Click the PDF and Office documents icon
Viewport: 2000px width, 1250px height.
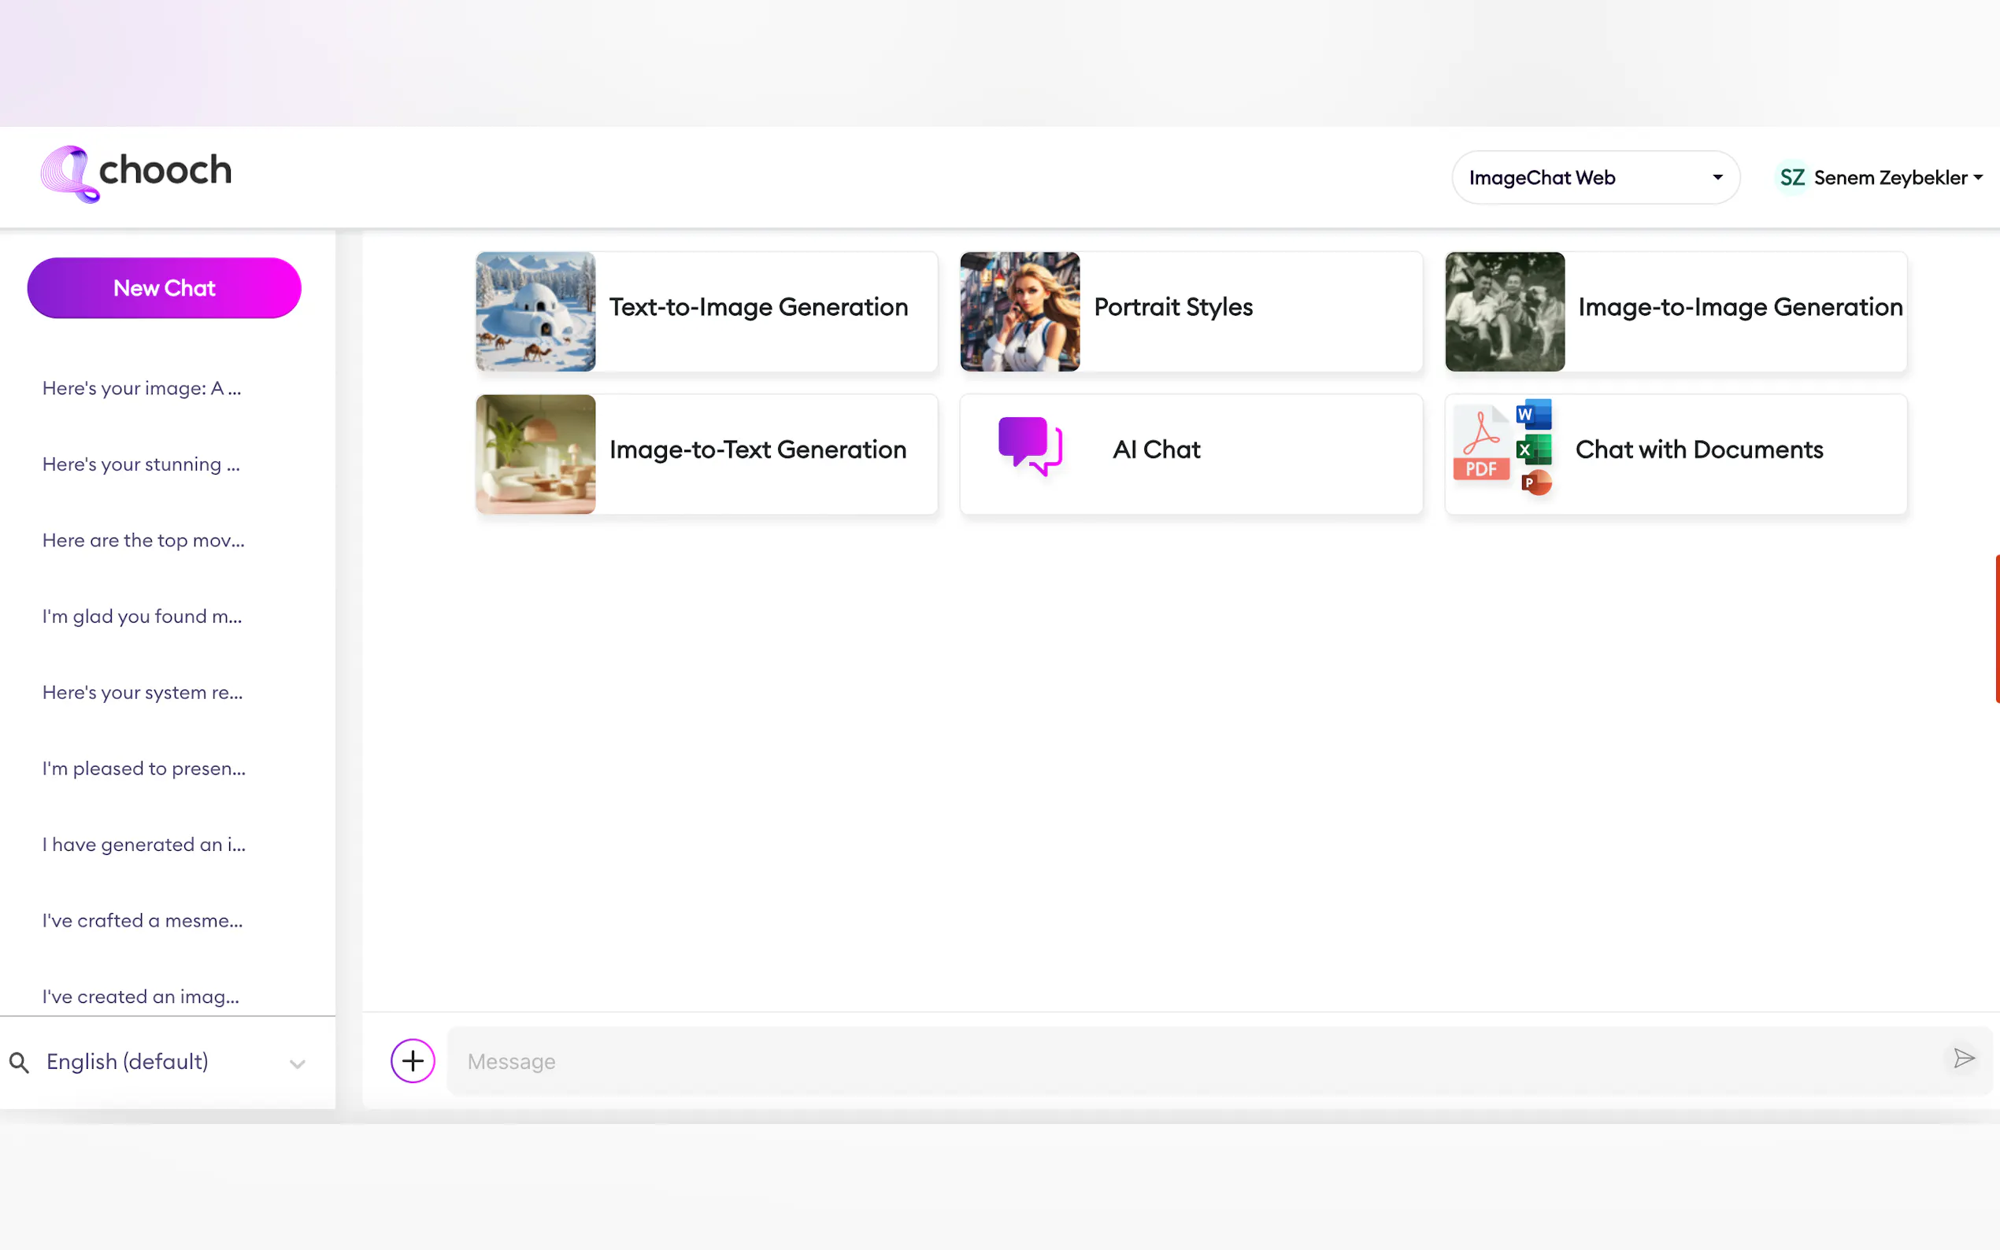click(1502, 449)
